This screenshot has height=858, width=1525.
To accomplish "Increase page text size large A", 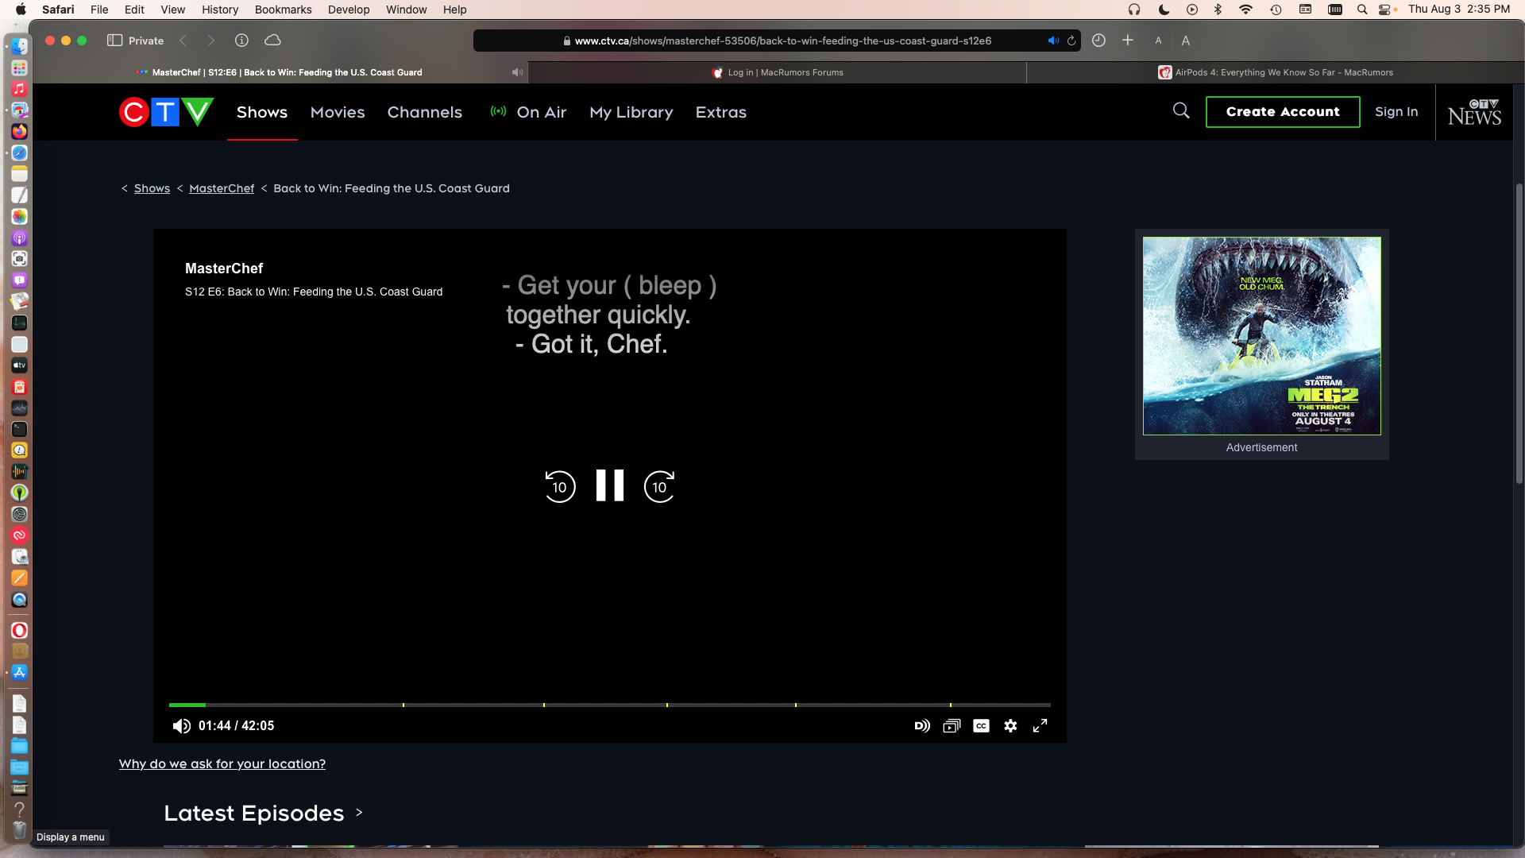I will (1185, 41).
